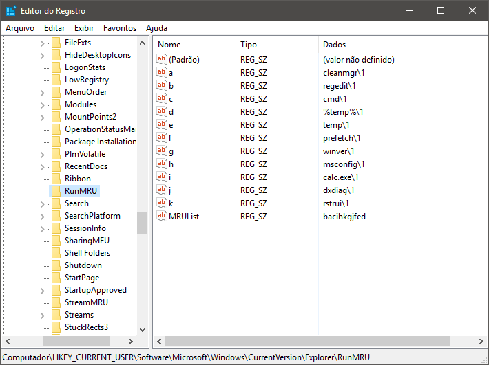Click values pane horizontal scroll left arrow

(159, 342)
